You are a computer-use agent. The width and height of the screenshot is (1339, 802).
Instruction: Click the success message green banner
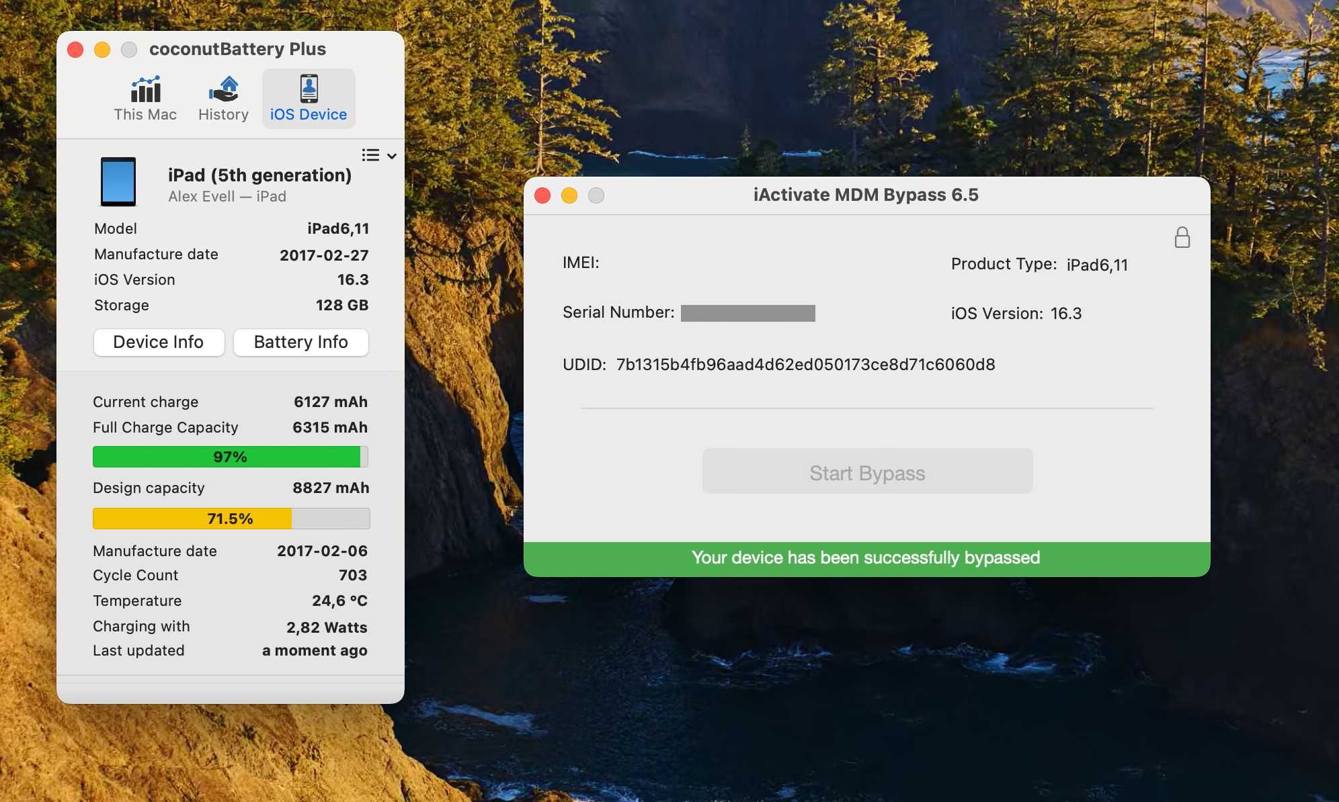click(x=866, y=558)
